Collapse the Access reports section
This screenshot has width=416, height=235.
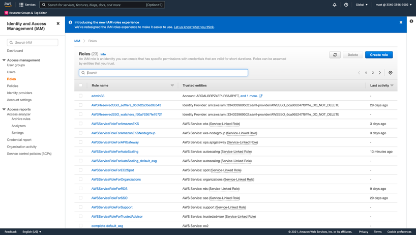tap(4, 109)
